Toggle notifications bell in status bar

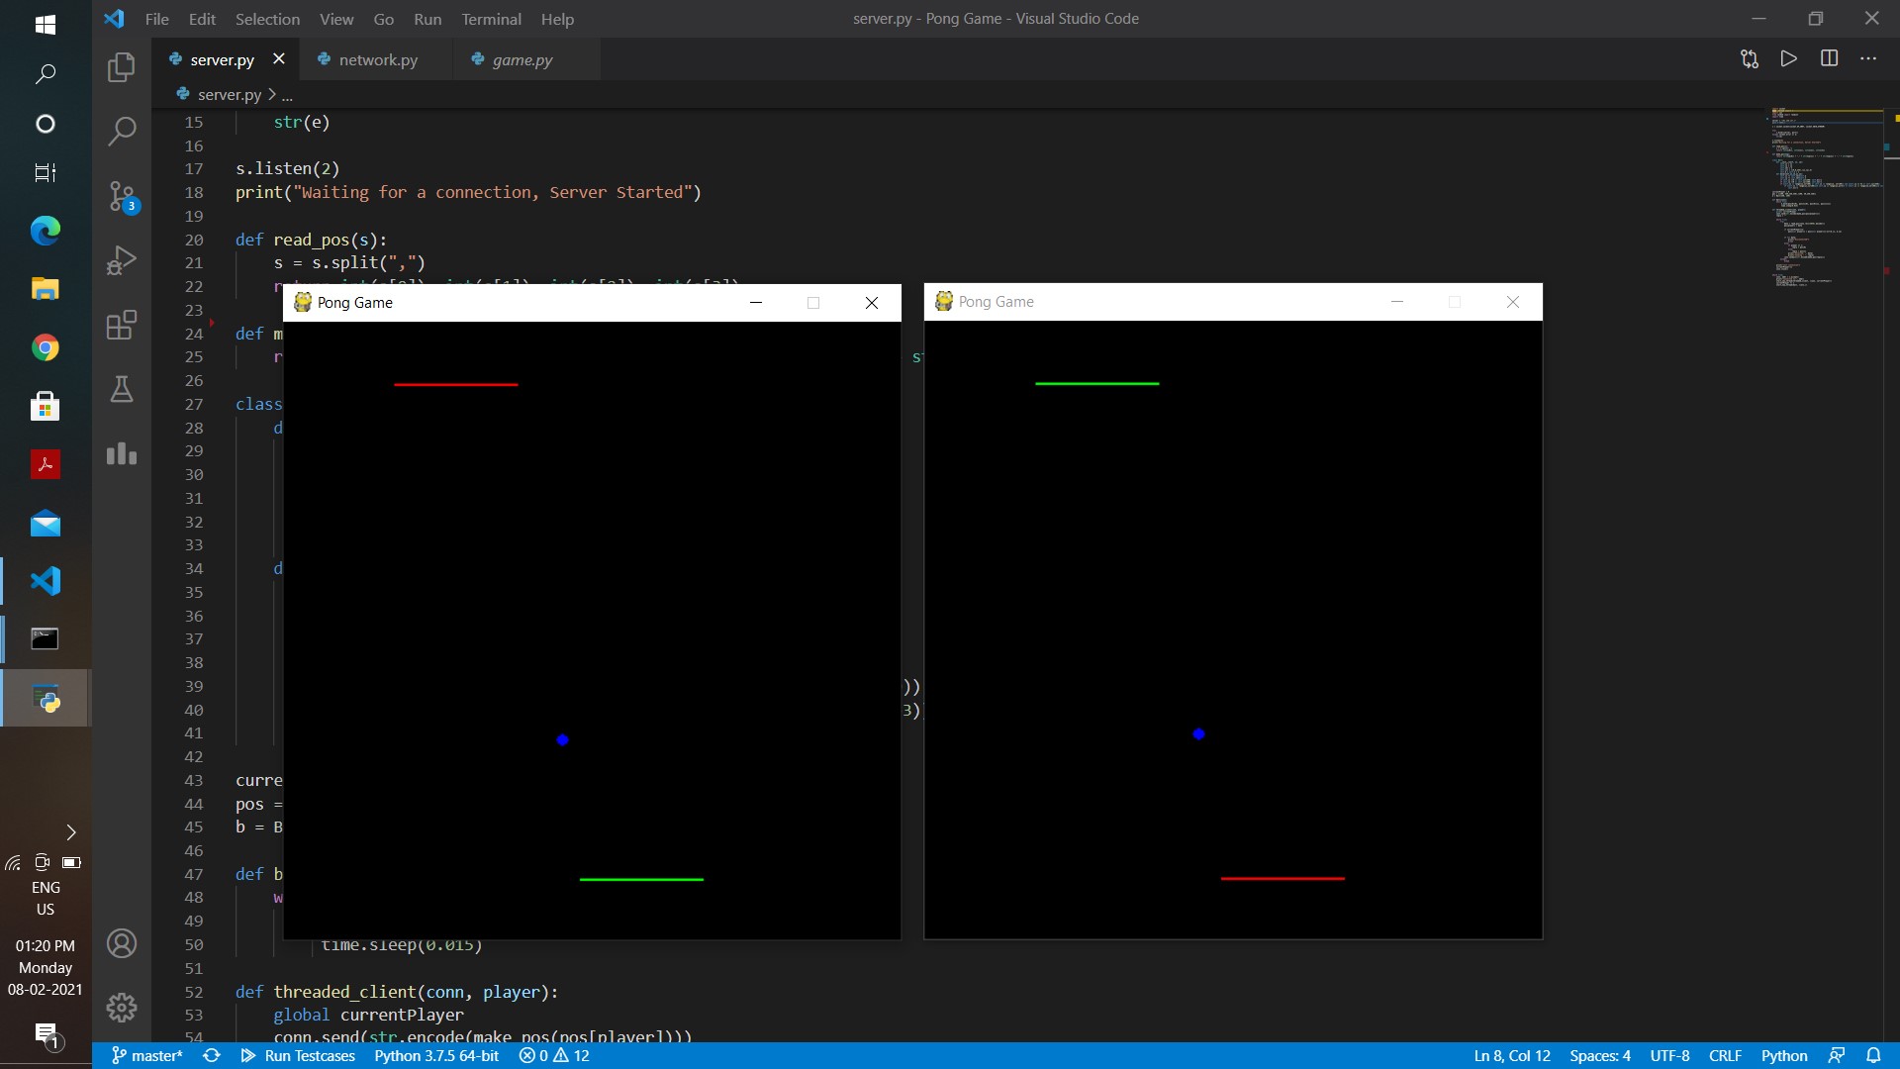click(1873, 1056)
